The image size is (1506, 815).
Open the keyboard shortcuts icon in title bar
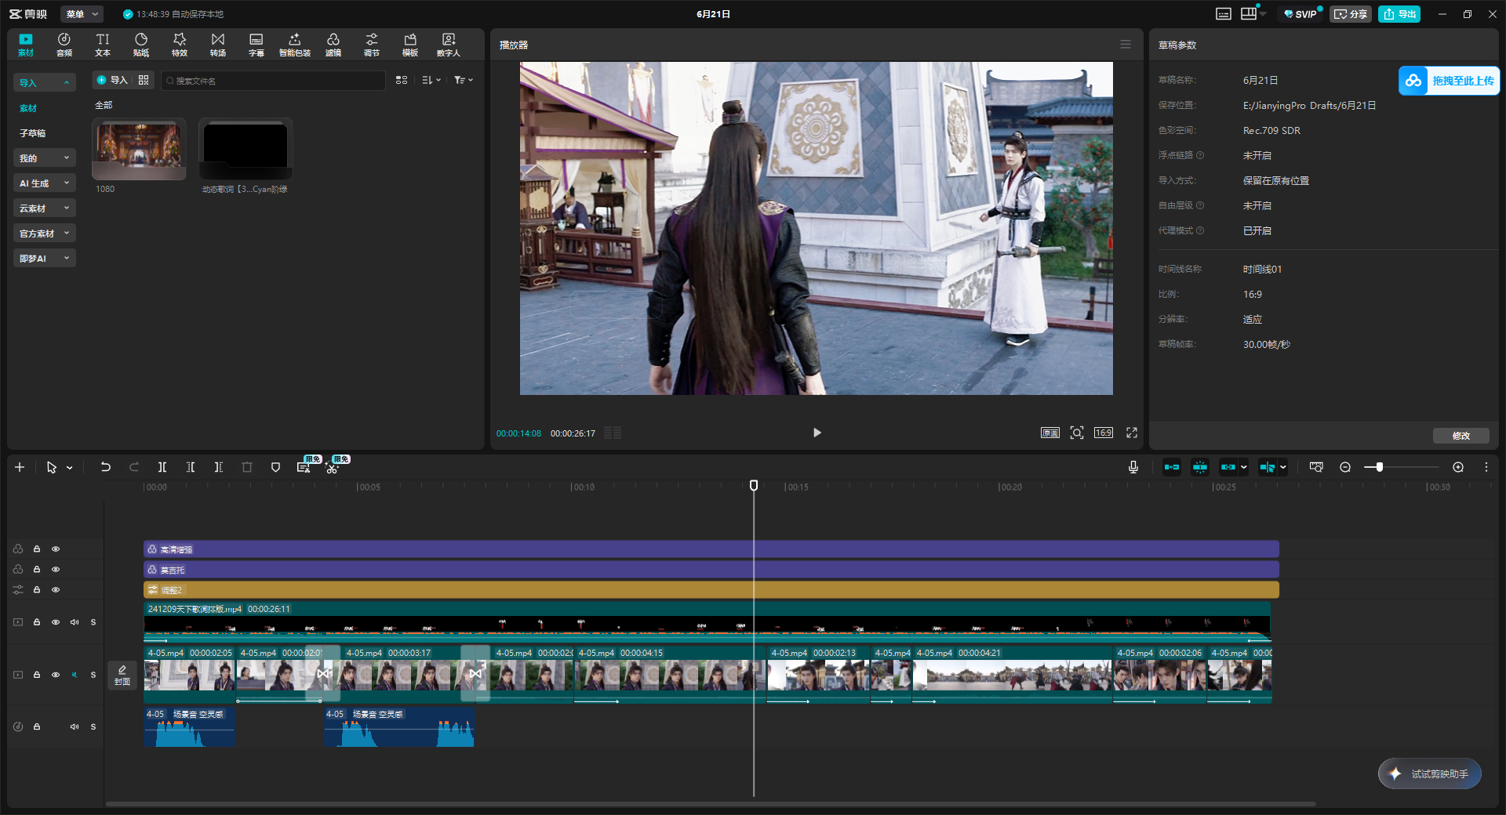click(1224, 14)
